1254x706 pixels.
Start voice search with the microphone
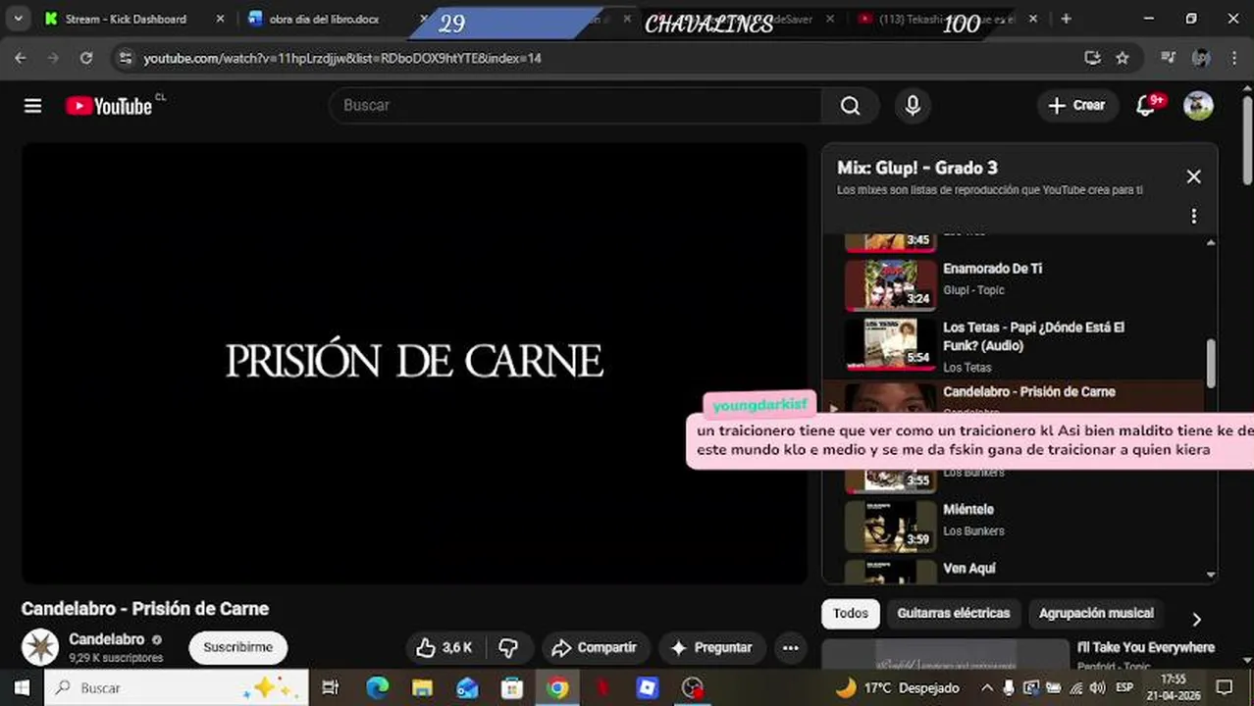[913, 106]
